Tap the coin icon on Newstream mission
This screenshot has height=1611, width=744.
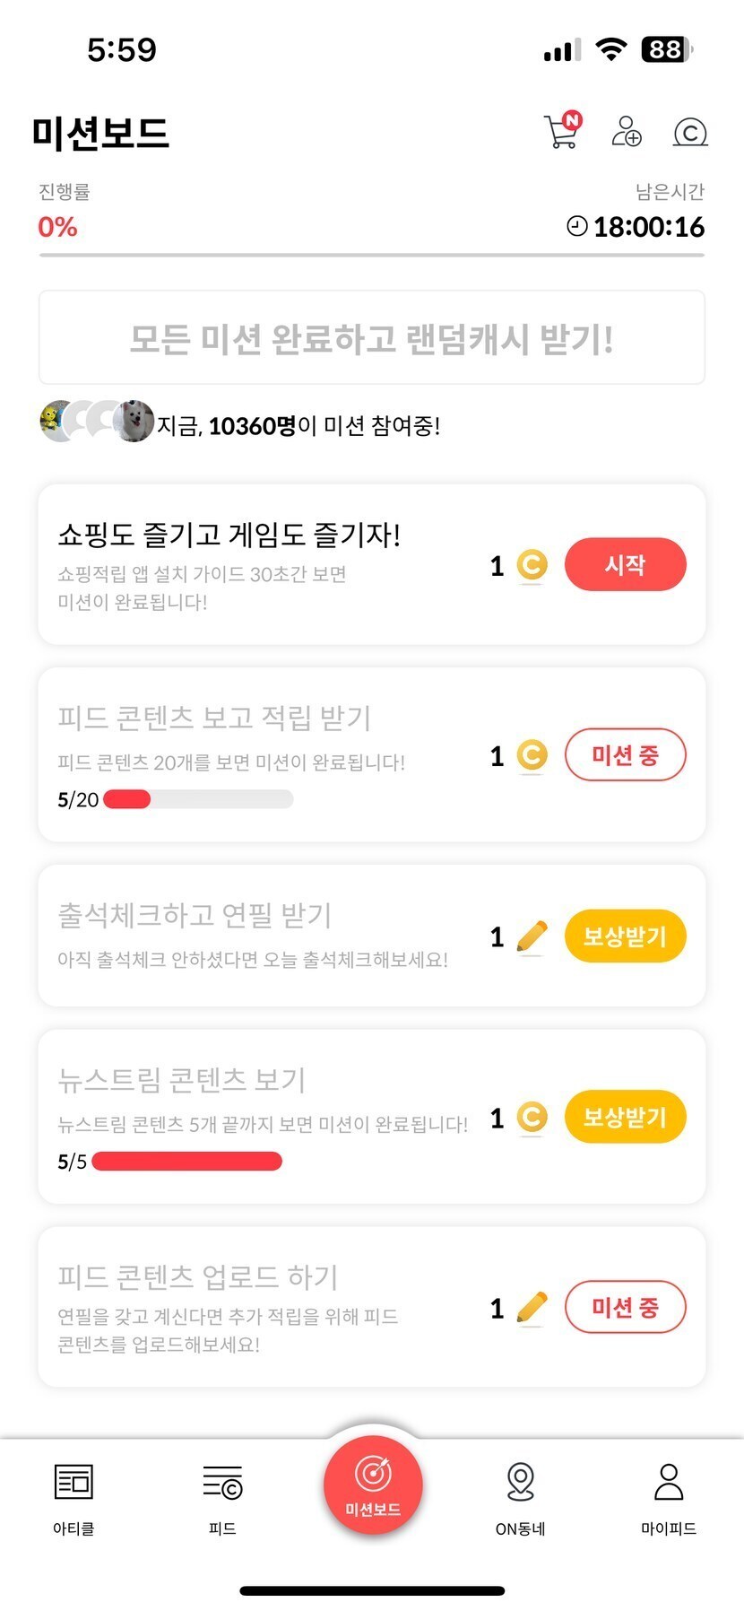[x=532, y=1118]
